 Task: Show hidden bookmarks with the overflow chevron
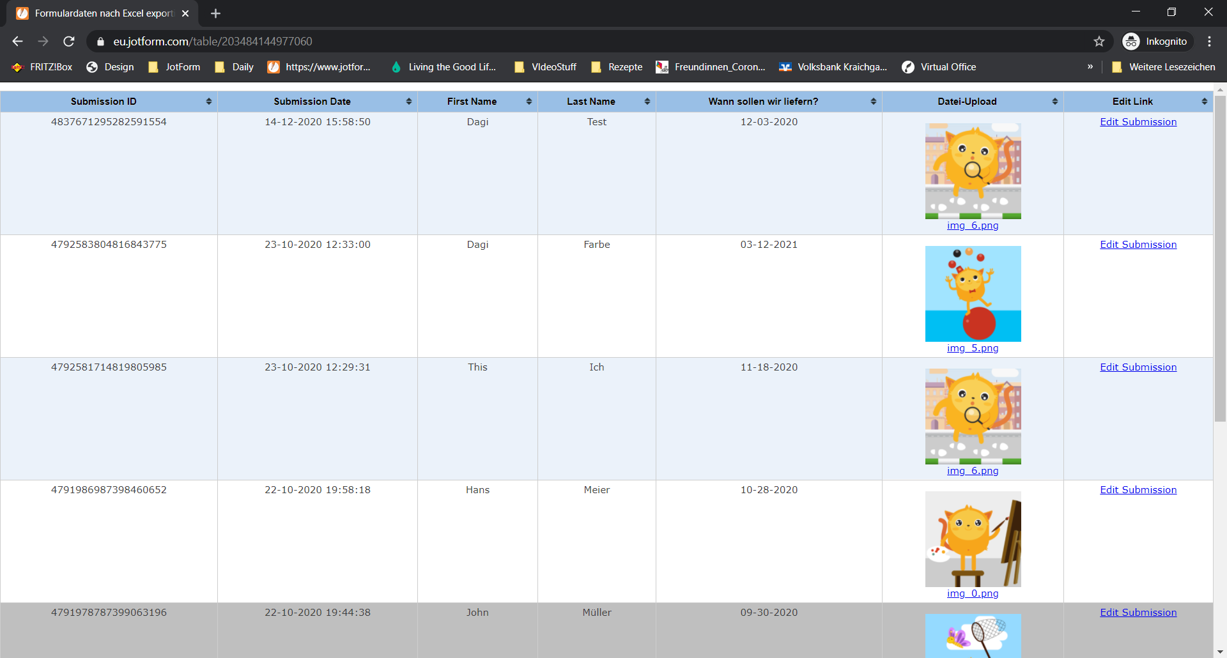(x=1090, y=67)
